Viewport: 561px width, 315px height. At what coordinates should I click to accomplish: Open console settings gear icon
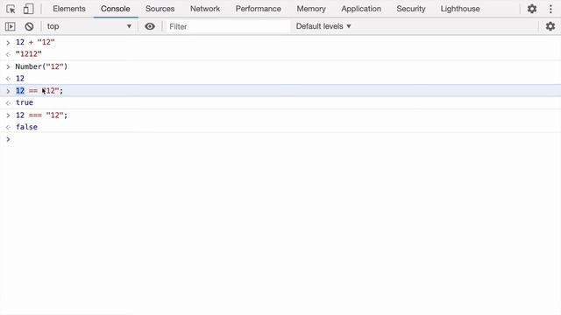tap(550, 26)
